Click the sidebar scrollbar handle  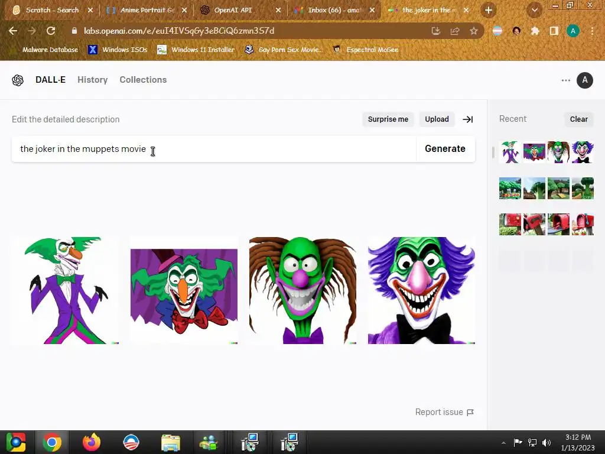(x=493, y=152)
